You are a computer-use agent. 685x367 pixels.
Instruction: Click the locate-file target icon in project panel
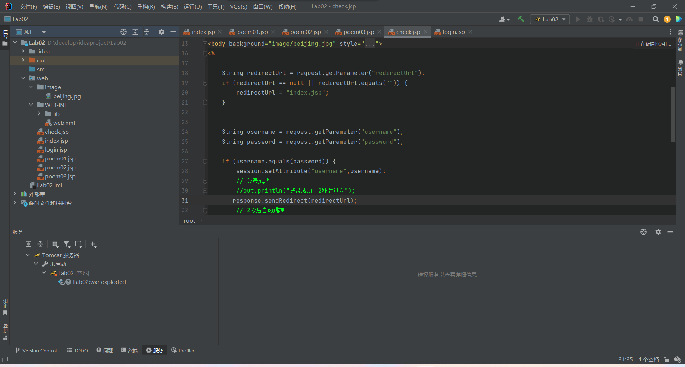pyautogui.click(x=123, y=32)
